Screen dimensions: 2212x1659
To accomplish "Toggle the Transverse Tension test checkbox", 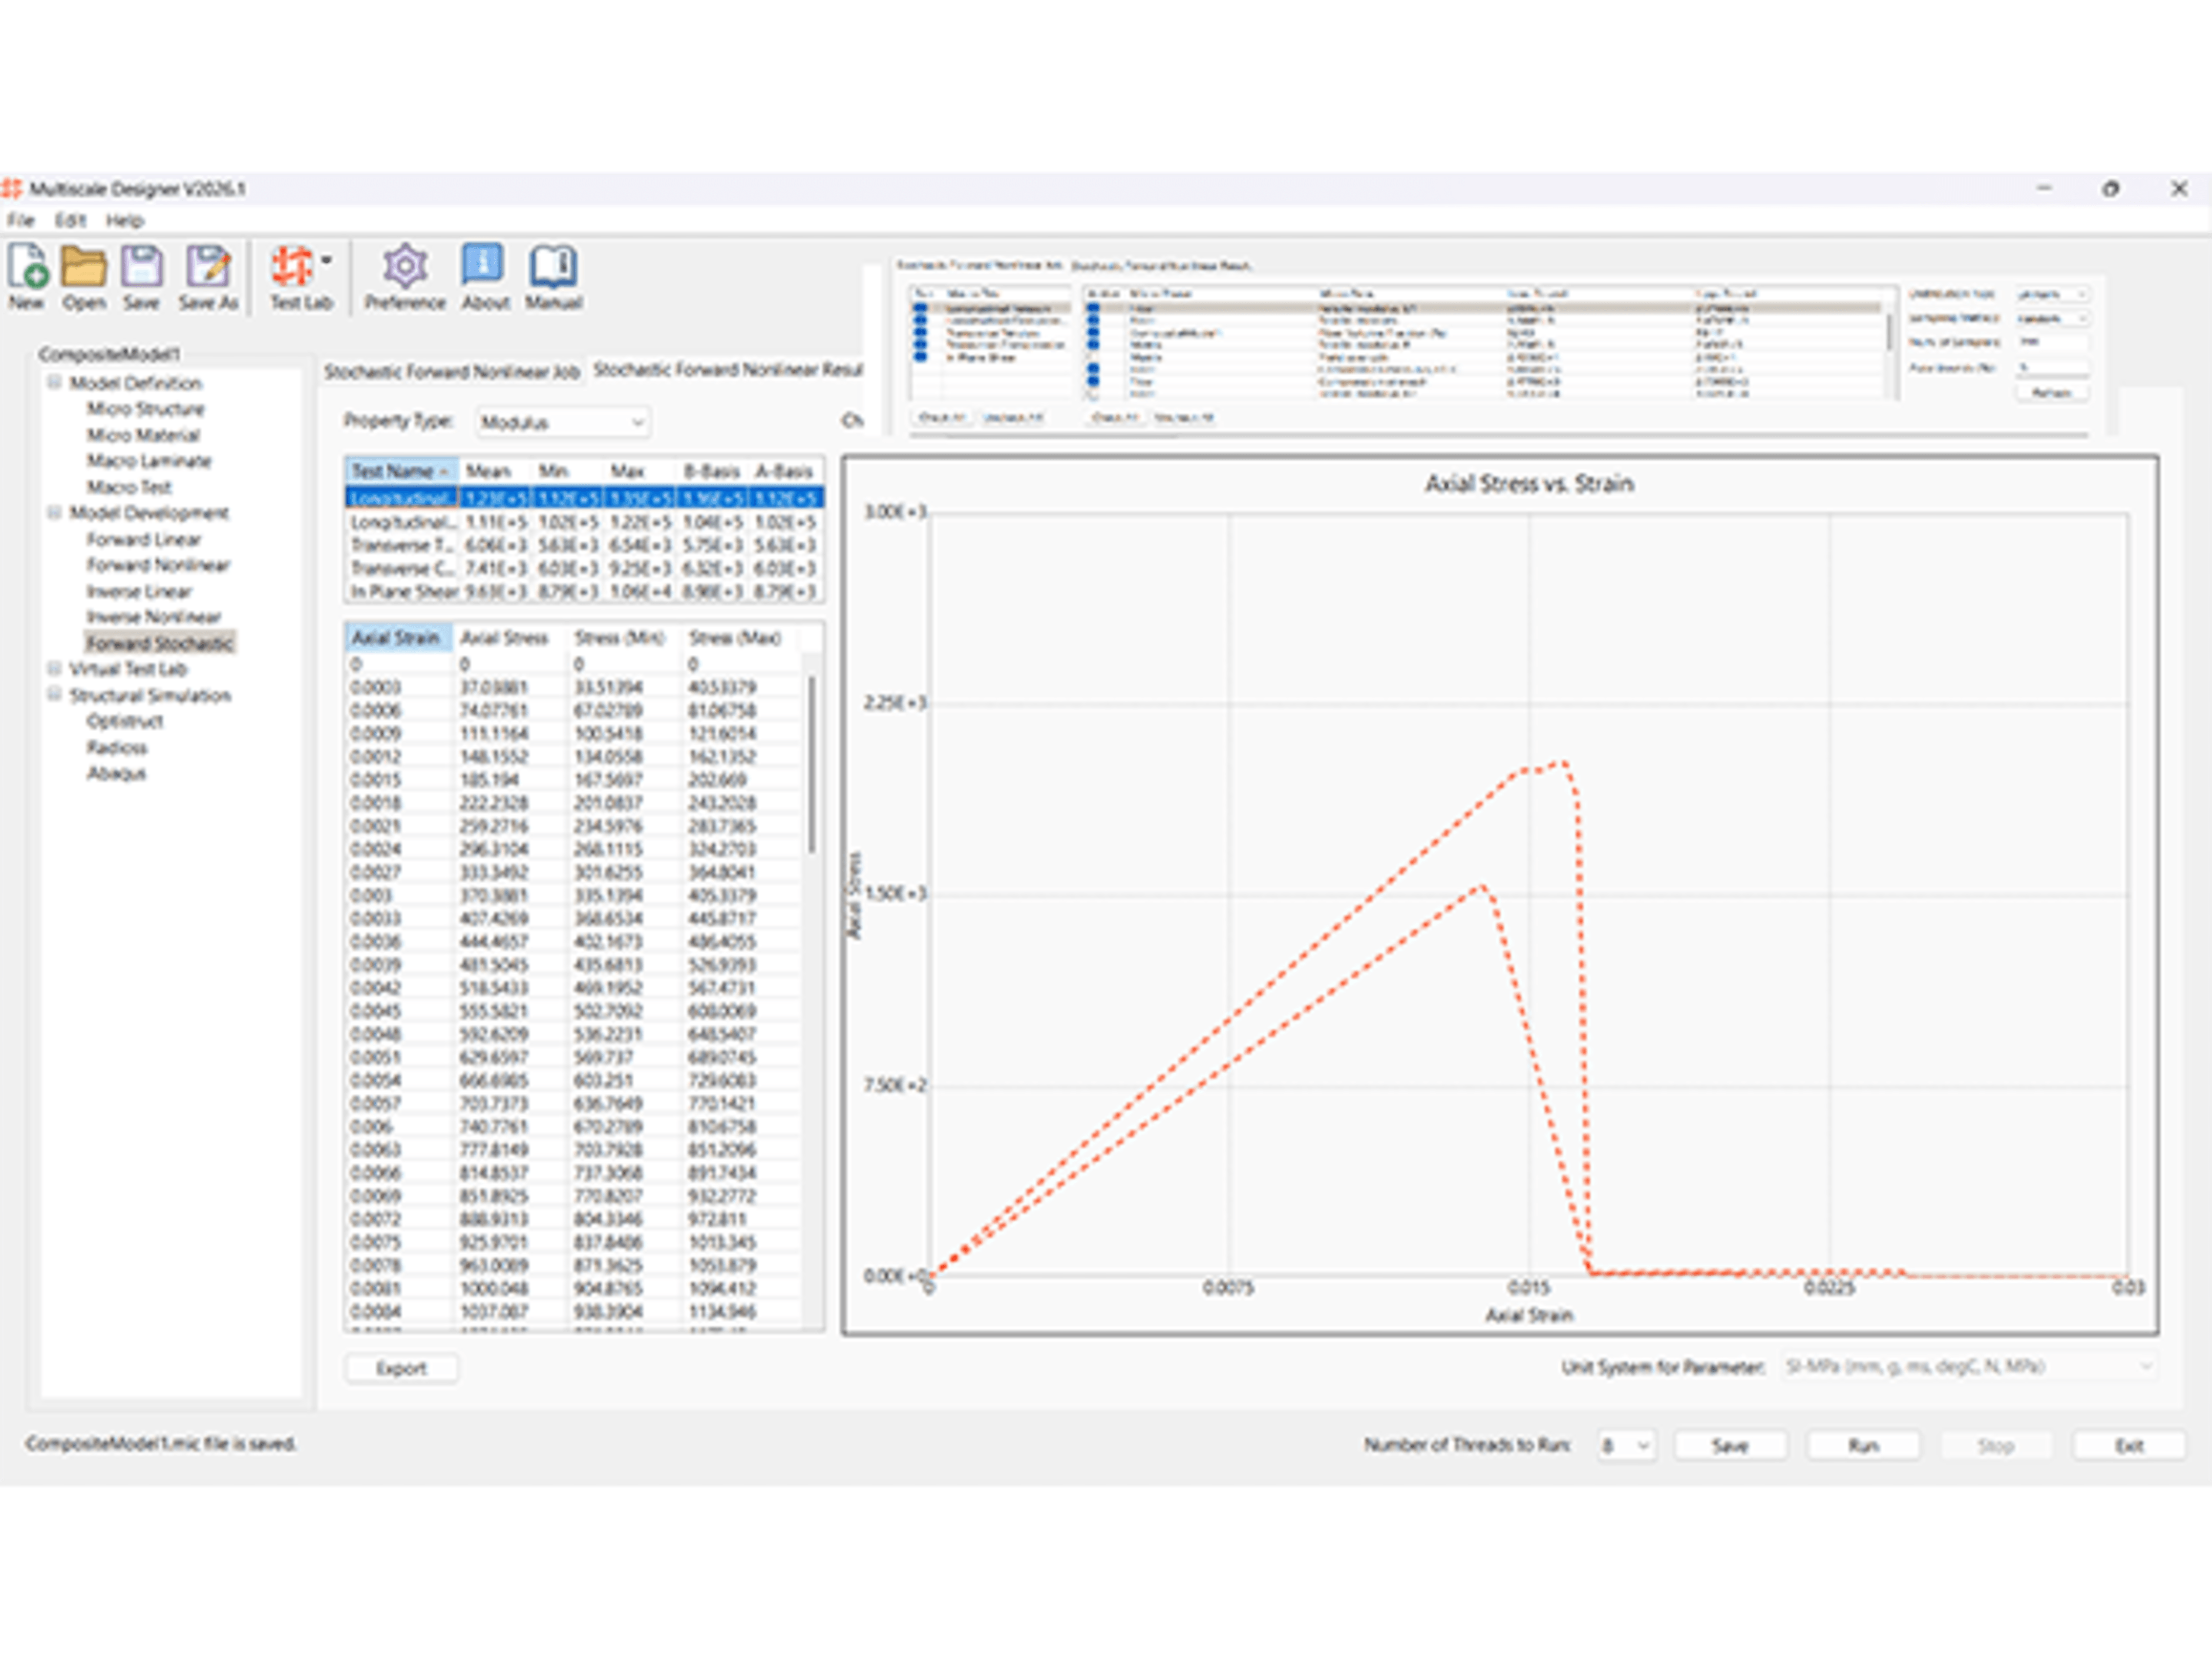I will [x=920, y=333].
